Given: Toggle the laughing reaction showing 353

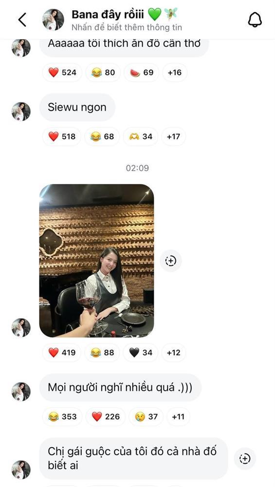Looking at the screenshot, I should pos(62,416).
